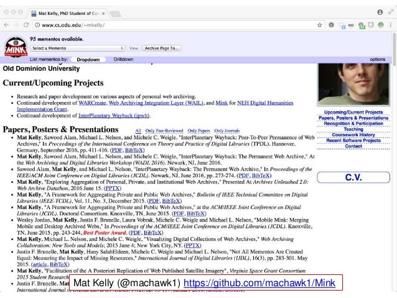Image resolution: width=397 pixels, height=298 pixels.
Task: Select the Mat Kelly browser tab
Action: click(68, 14)
